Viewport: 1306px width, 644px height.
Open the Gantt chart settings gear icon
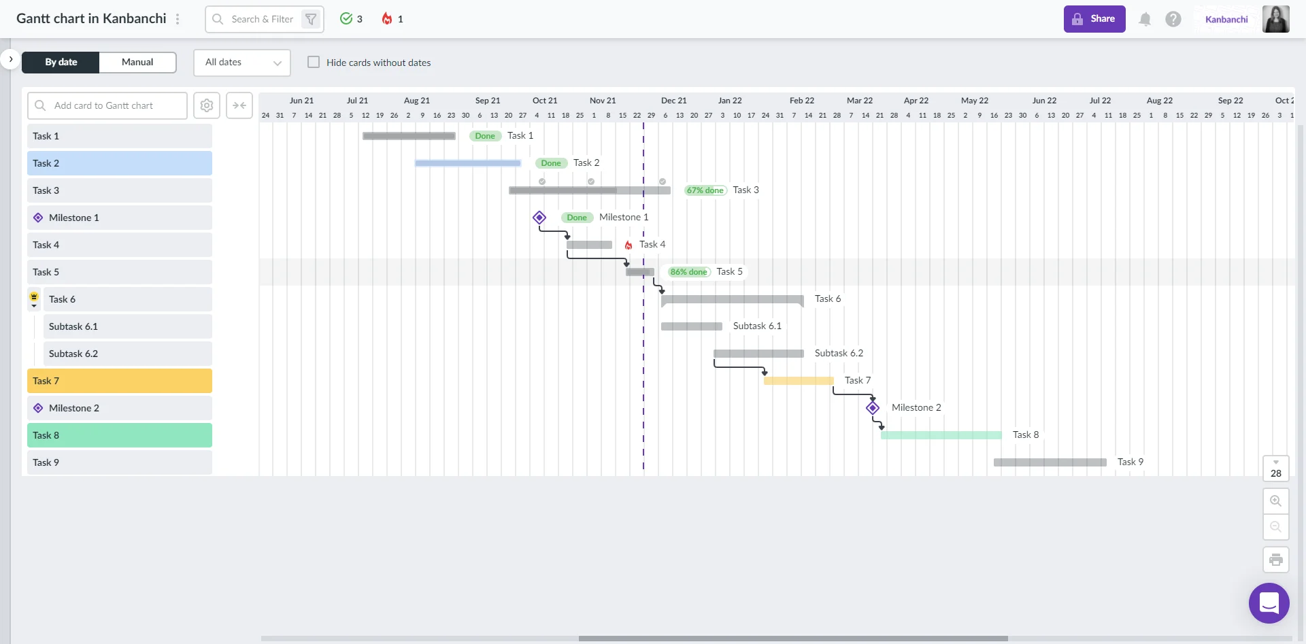[x=206, y=105]
